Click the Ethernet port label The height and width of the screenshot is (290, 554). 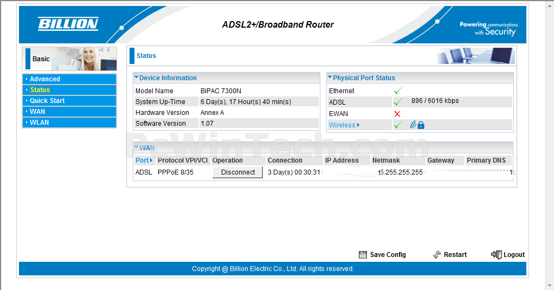(x=342, y=91)
